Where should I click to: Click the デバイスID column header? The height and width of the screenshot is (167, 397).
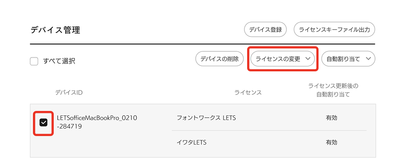(69, 93)
